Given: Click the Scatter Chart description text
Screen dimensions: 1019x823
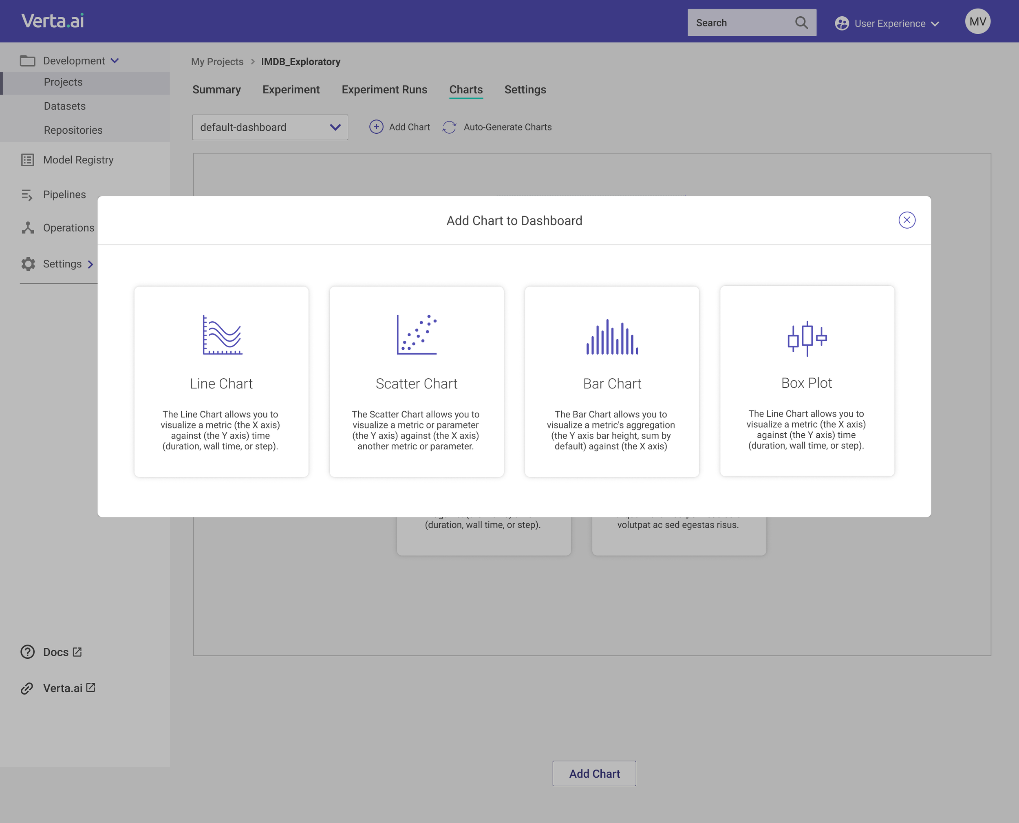Looking at the screenshot, I should click(416, 430).
